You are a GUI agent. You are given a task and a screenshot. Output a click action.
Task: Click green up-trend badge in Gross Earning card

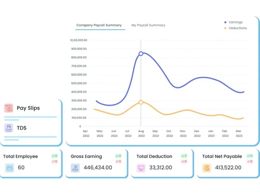click(x=119, y=156)
